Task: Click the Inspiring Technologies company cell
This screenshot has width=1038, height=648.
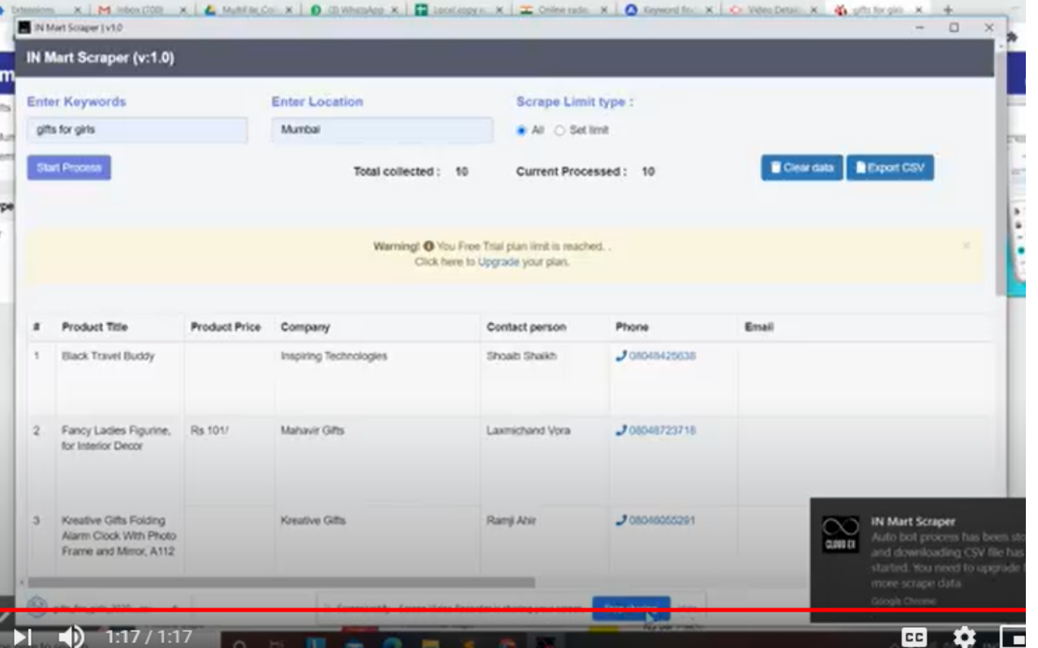Action: 334,356
